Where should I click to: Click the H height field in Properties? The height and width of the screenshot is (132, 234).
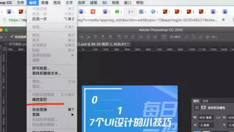[x=231, y=118]
